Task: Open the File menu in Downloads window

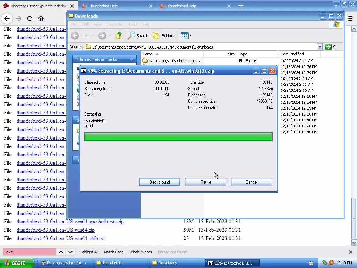Action: pos(74,24)
